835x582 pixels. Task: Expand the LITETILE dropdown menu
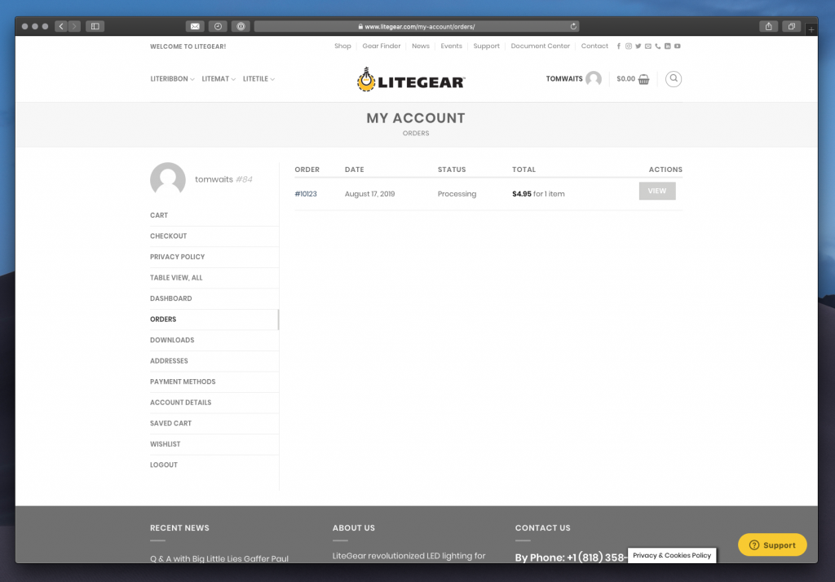258,79
